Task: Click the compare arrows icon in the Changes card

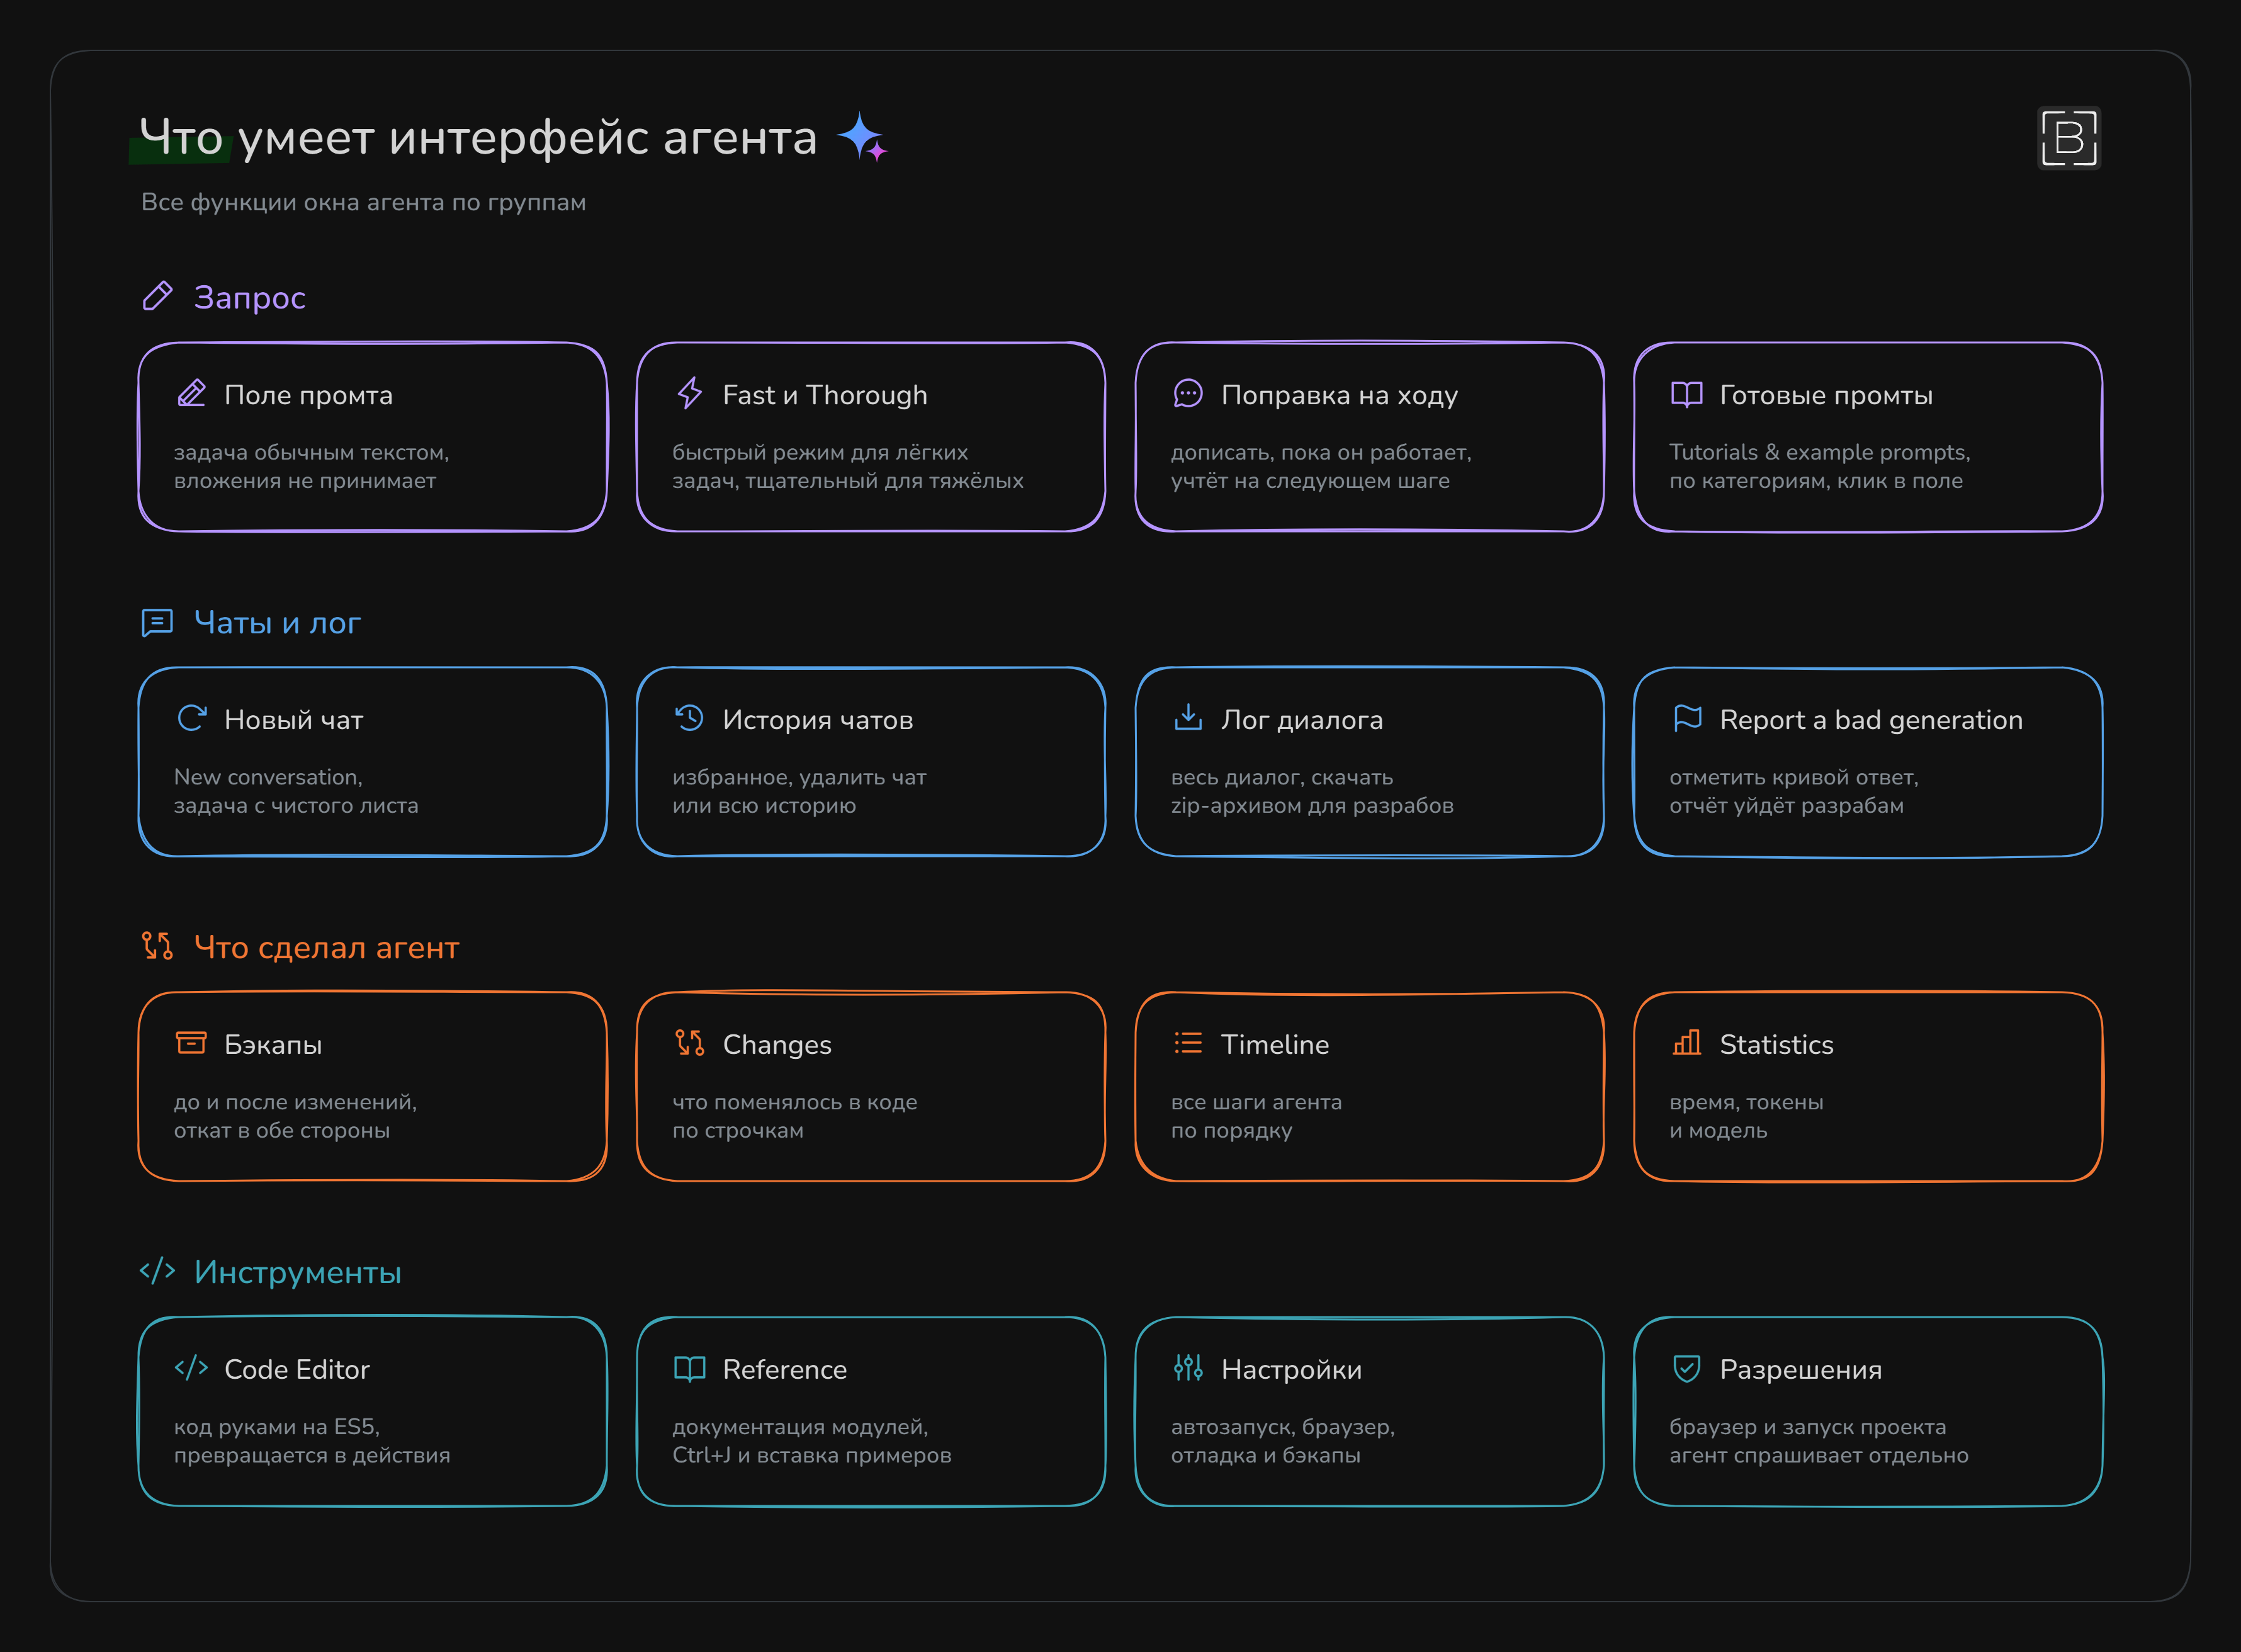Action: [x=690, y=1043]
